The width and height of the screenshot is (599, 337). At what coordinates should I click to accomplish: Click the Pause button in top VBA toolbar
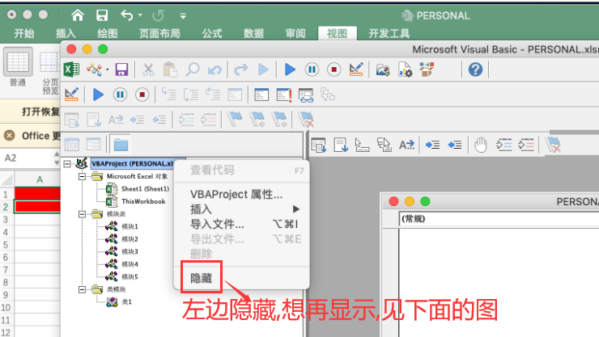tap(312, 70)
